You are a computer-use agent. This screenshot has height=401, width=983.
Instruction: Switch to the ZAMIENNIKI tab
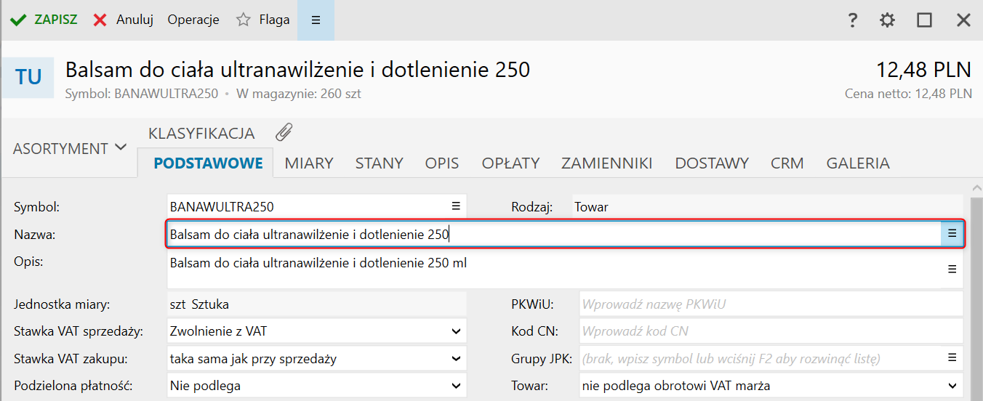coord(607,163)
